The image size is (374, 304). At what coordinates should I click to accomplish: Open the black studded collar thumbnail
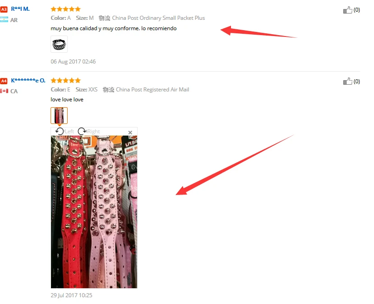[59, 44]
